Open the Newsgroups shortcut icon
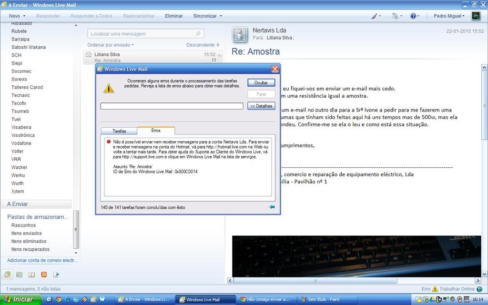Screen dimensions: 488x305 (x=56, y=274)
